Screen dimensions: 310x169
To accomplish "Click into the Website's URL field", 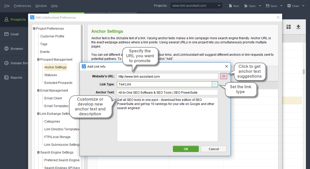I will click(x=168, y=76).
